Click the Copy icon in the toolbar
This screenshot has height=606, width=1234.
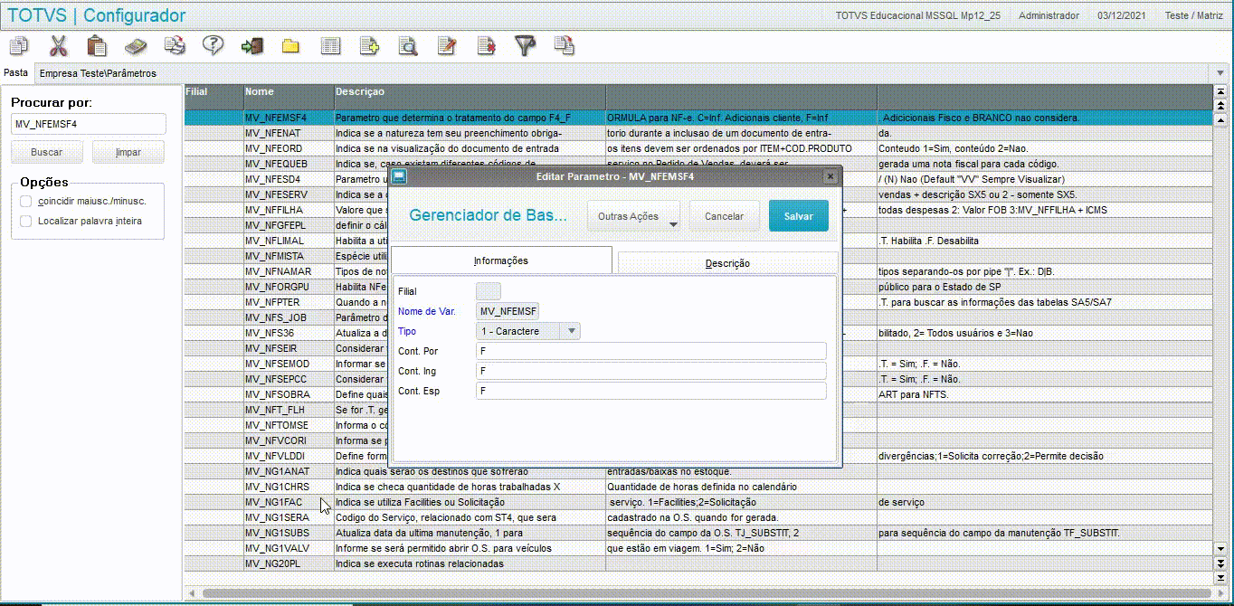coord(19,45)
